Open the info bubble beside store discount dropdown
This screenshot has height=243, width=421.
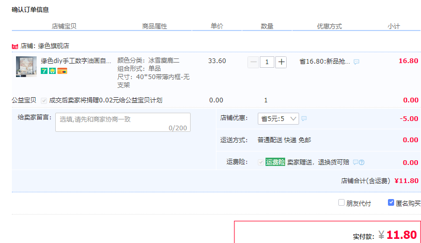click(304, 118)
